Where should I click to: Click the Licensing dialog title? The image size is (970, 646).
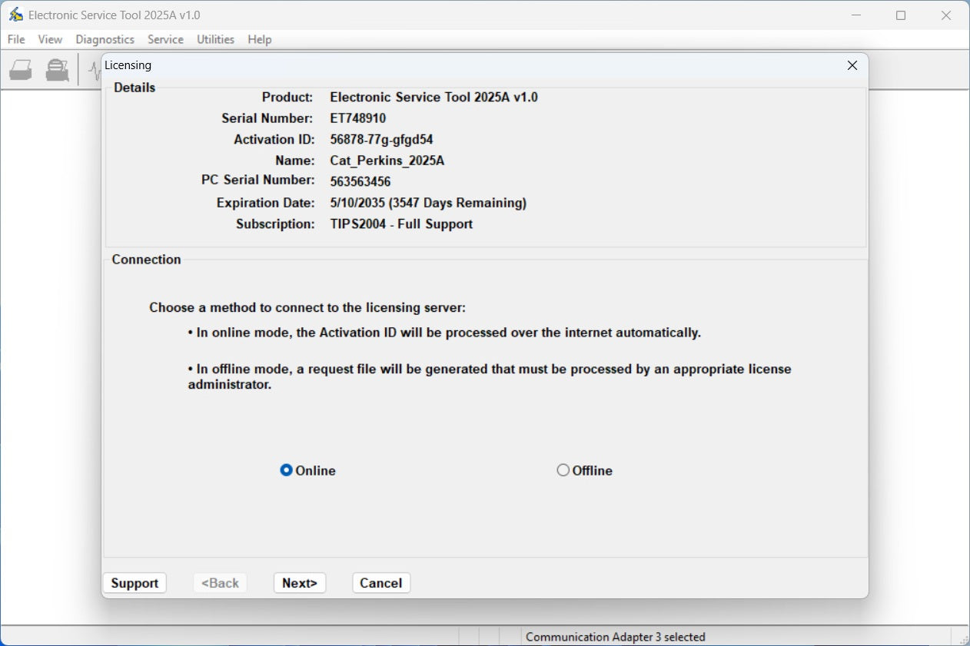(x=128, y=65)
